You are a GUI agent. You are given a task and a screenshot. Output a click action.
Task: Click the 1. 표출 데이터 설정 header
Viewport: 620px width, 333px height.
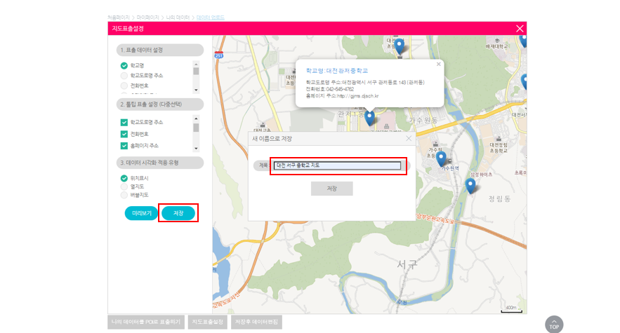(x=160, y=50)
